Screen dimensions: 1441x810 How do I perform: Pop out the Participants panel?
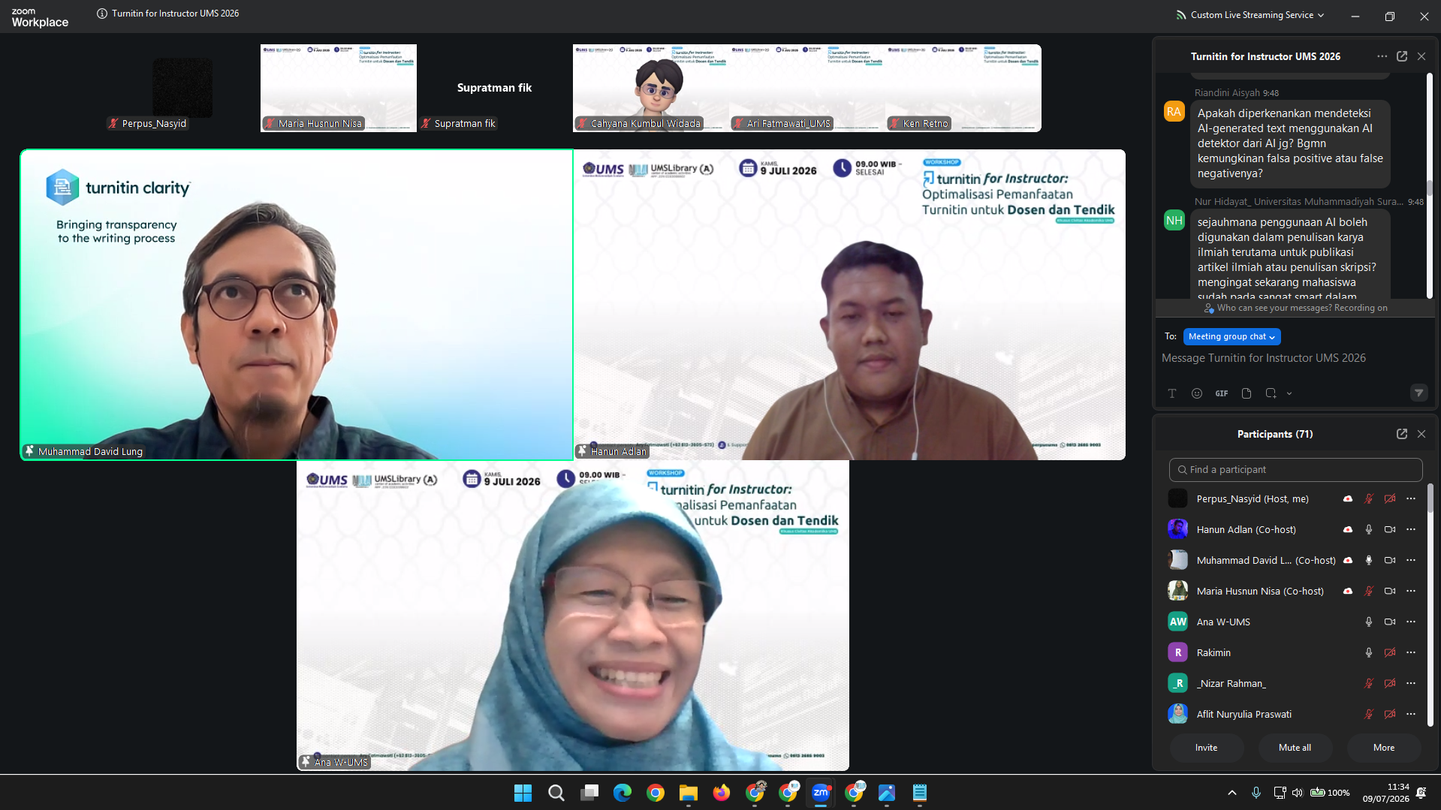pyautogui.click(x=1402, y=434)
